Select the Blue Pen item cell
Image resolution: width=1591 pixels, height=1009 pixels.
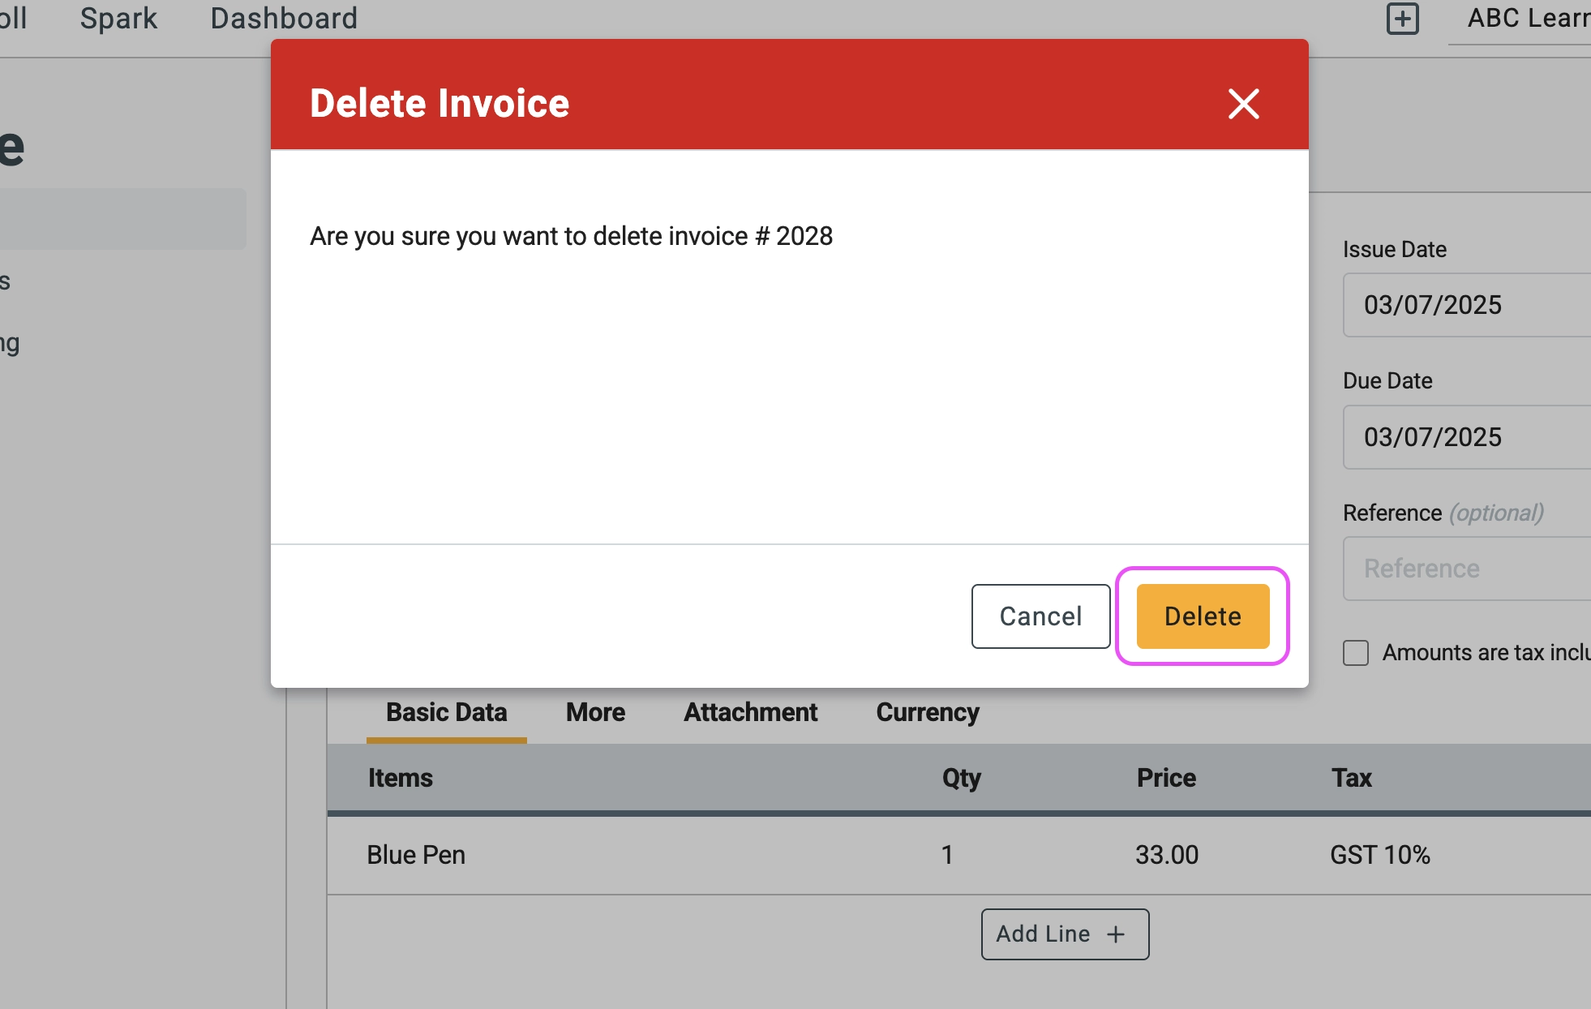click(x=416, y=855)
